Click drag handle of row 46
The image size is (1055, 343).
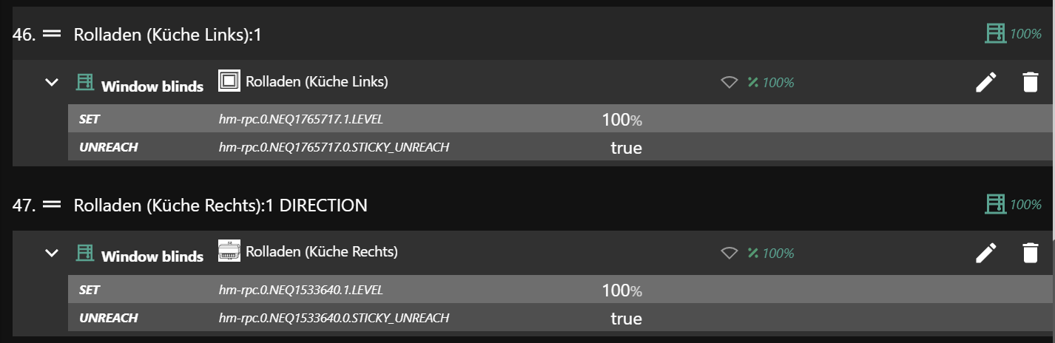click(x=52, y=34)
